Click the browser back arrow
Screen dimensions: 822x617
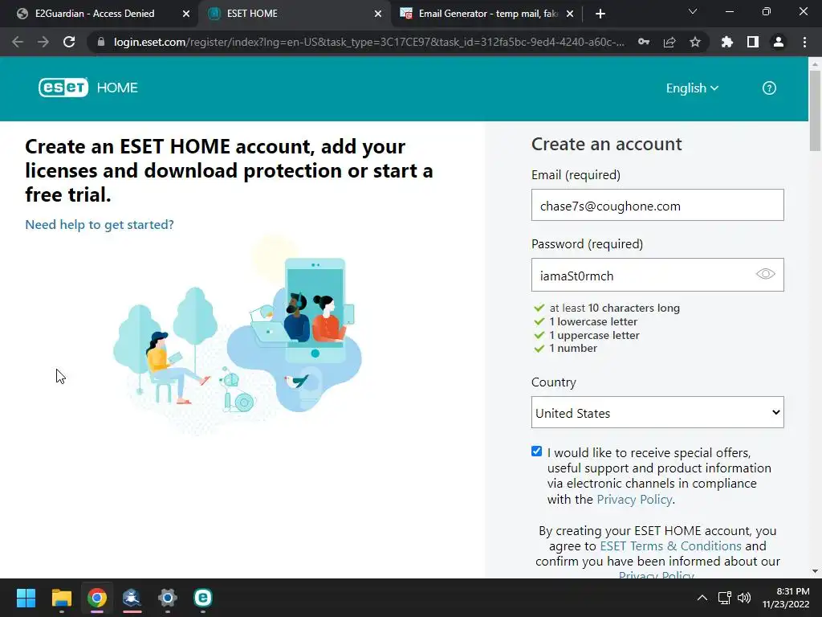18,42
